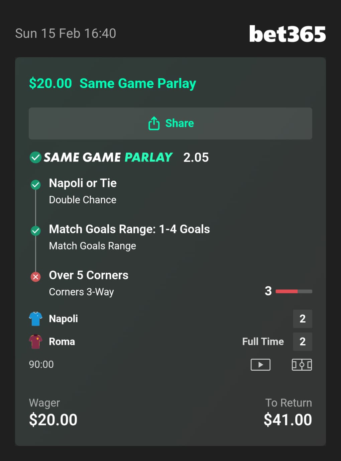
Task: Click green tick beside Match Goals Range
Action: point(35,230)
